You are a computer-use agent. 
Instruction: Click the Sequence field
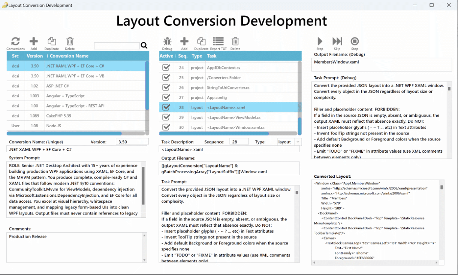(239, 142)
